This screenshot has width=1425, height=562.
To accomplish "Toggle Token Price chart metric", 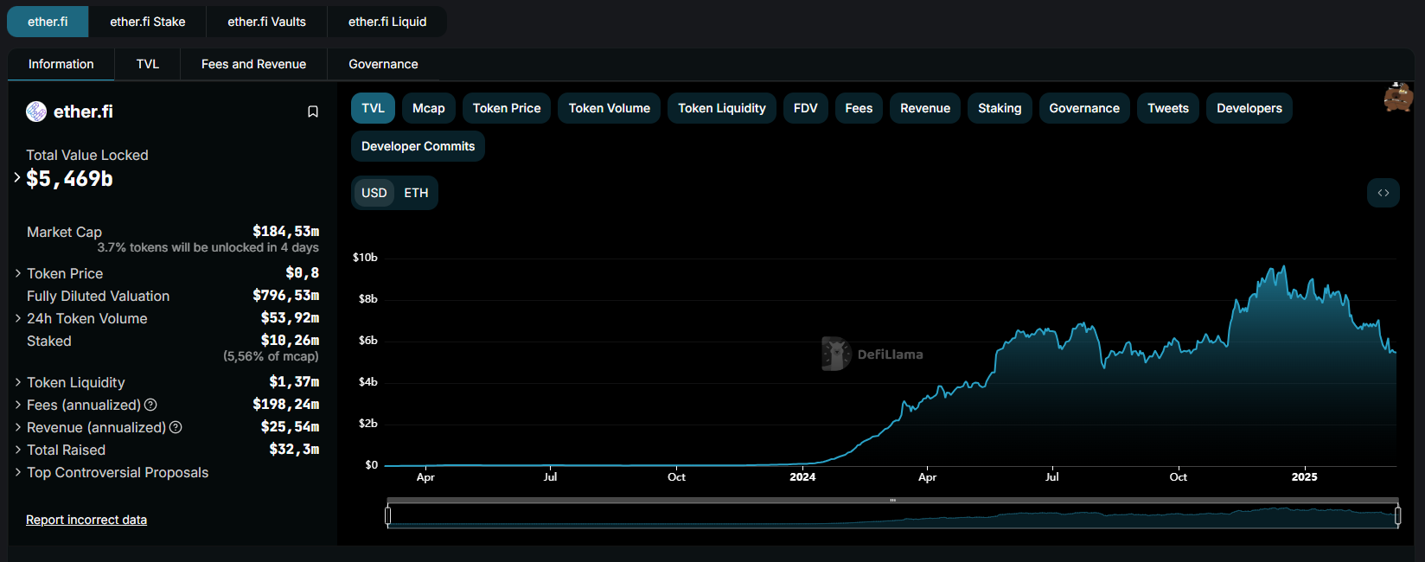I will pos(507,108).
